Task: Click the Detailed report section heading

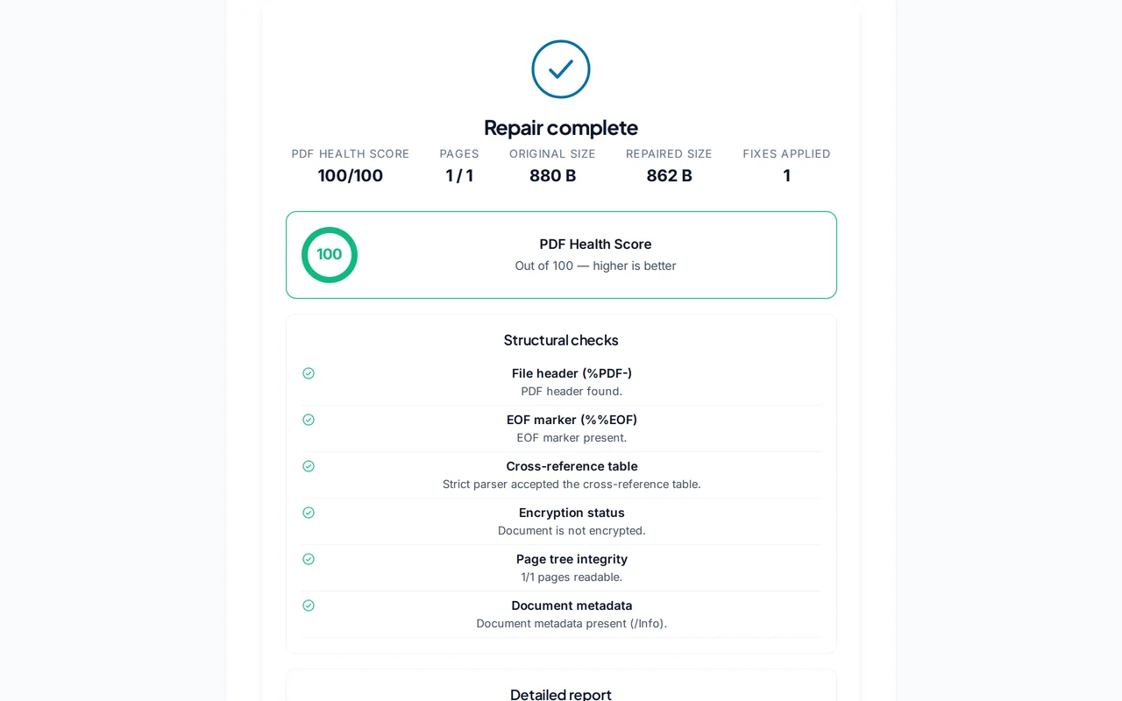Action: click(x=561, y=694)
